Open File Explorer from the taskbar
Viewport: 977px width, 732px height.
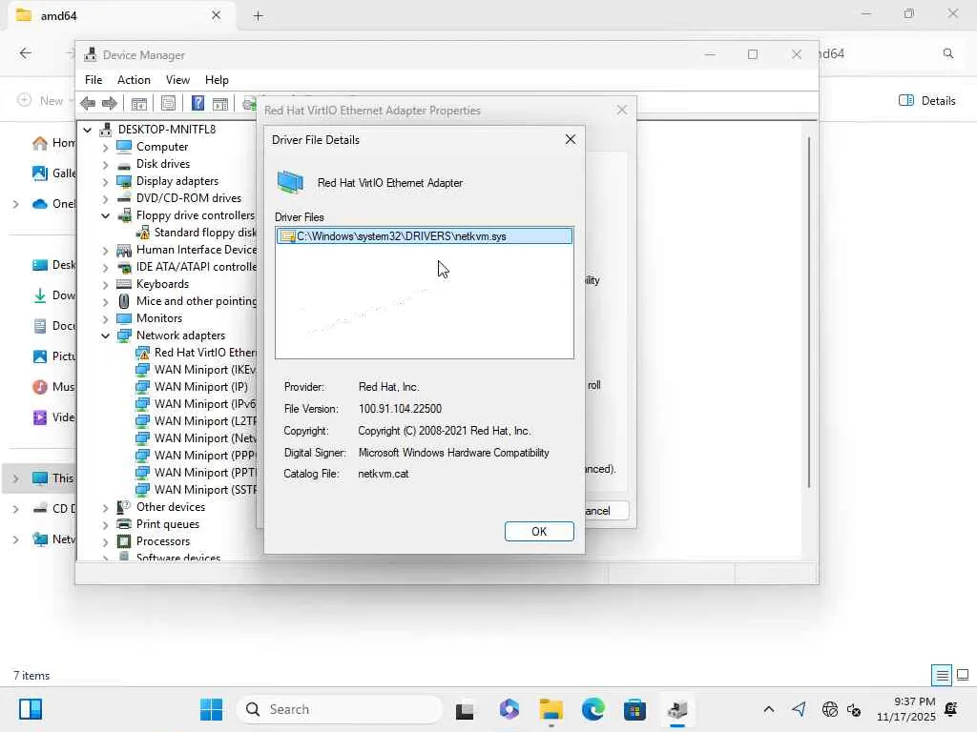[551, 709]
